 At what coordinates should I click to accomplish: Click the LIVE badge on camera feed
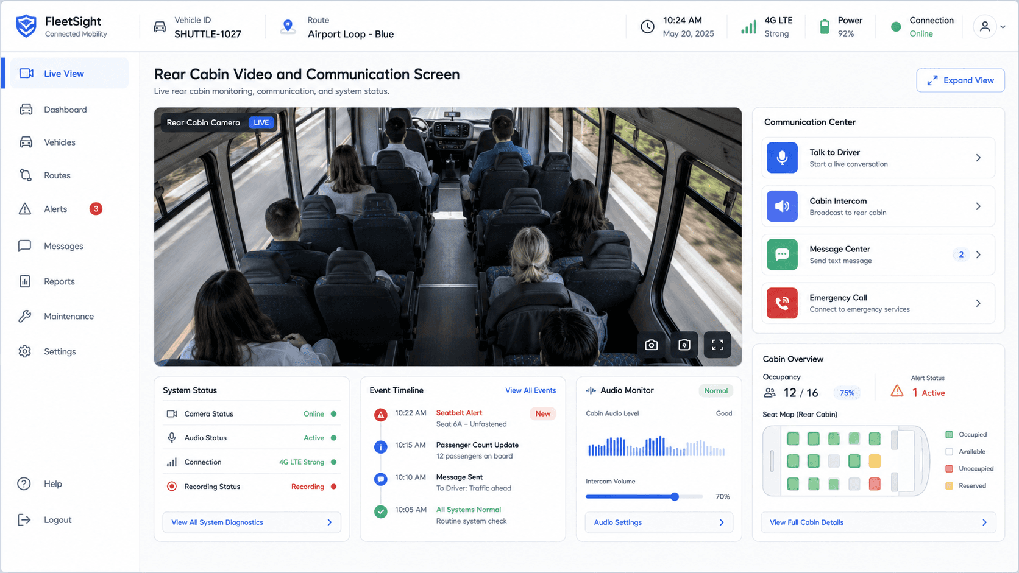coord(261,122)
